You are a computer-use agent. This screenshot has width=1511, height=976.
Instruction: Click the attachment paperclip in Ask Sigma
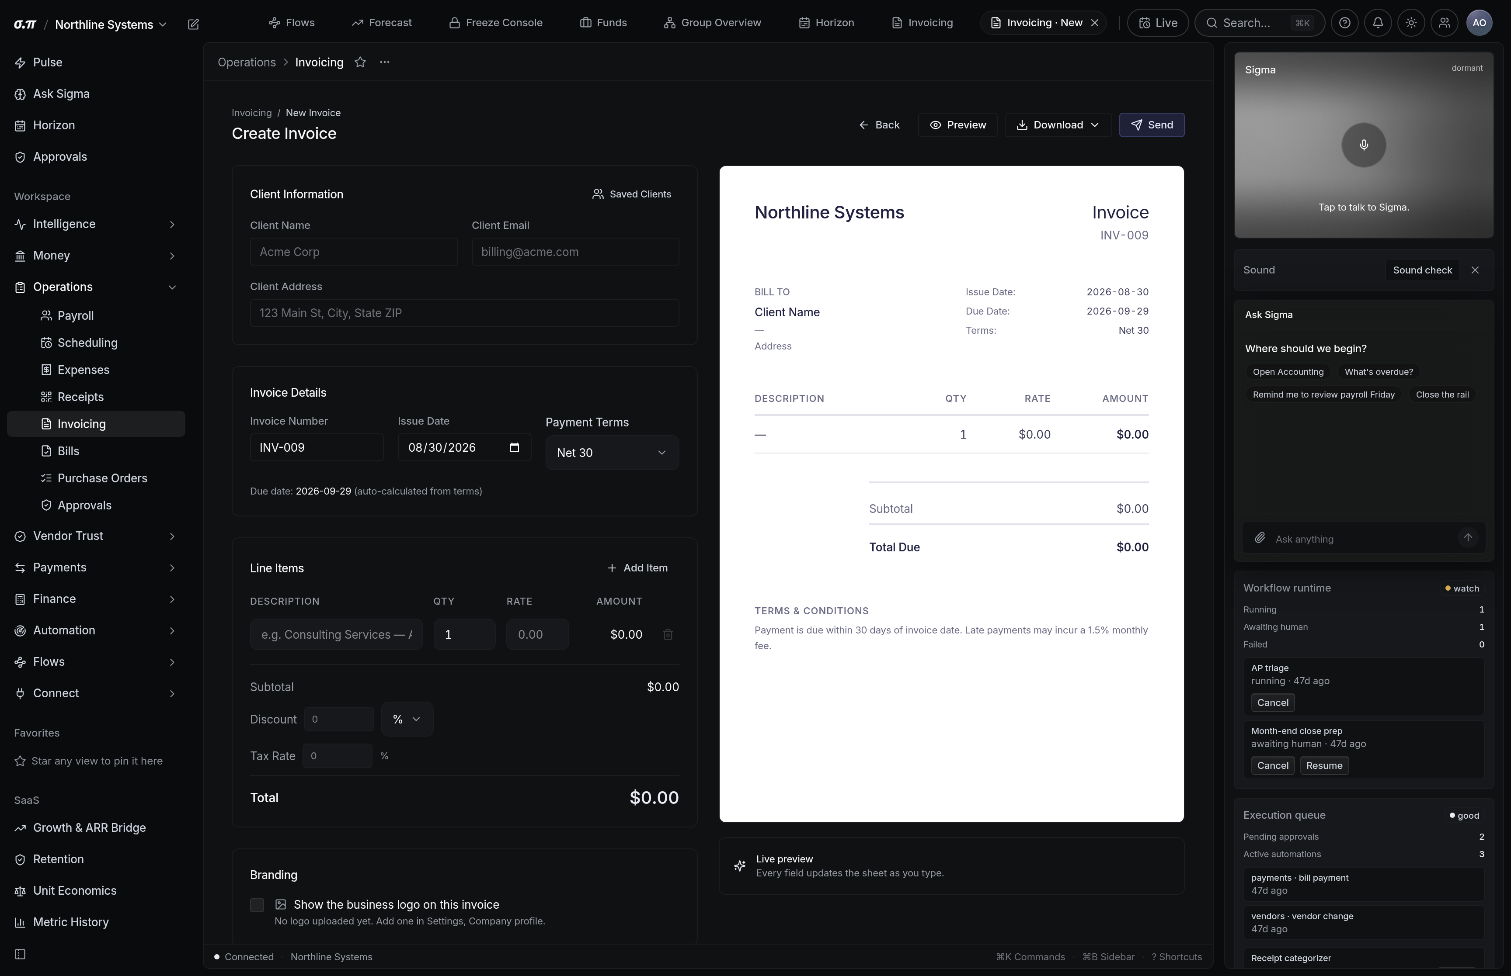1260,538
